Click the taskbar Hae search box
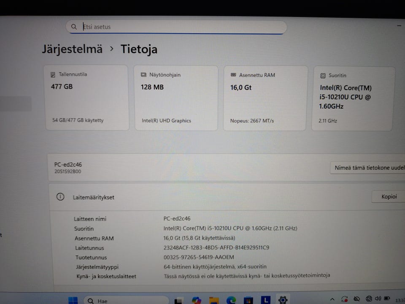Image resolution: width=405 pixels, height=304 pixels. pyautogui.click(x=126, y=301)
